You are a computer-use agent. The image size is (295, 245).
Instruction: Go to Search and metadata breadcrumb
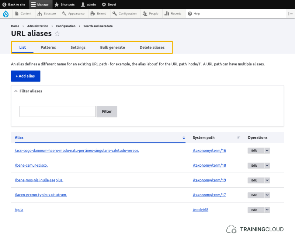98,26
